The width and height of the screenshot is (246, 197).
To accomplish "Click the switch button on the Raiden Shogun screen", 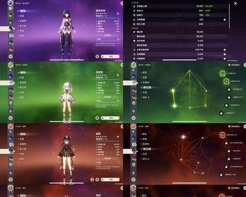I will pos(110,56).
